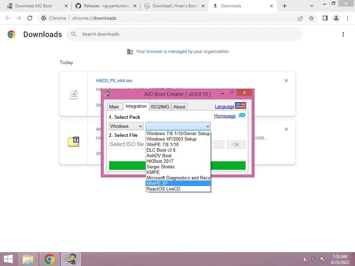Click the managed organization building icon
Image resolution: width=355 pixels, height=266 pixels.
[130, 52]
